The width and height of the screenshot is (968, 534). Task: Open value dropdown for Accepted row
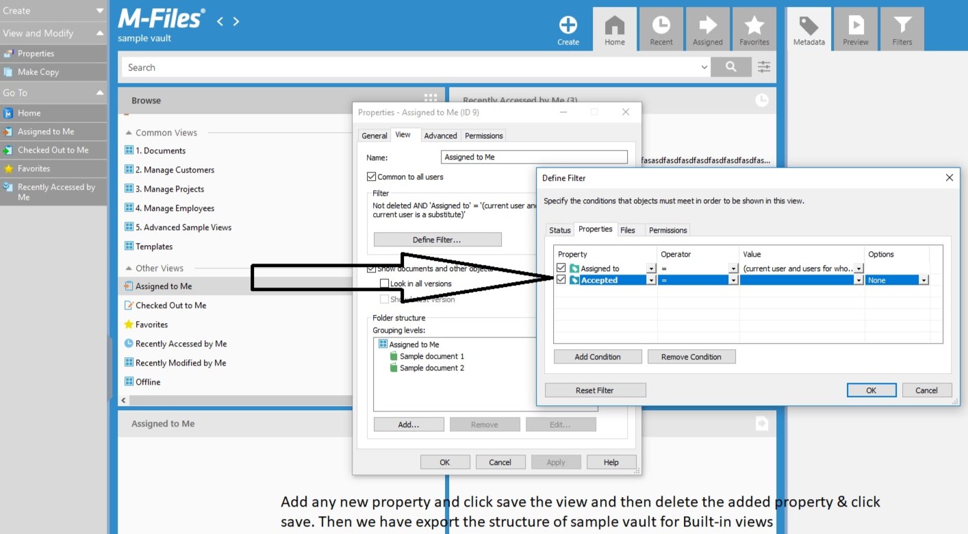858,280
